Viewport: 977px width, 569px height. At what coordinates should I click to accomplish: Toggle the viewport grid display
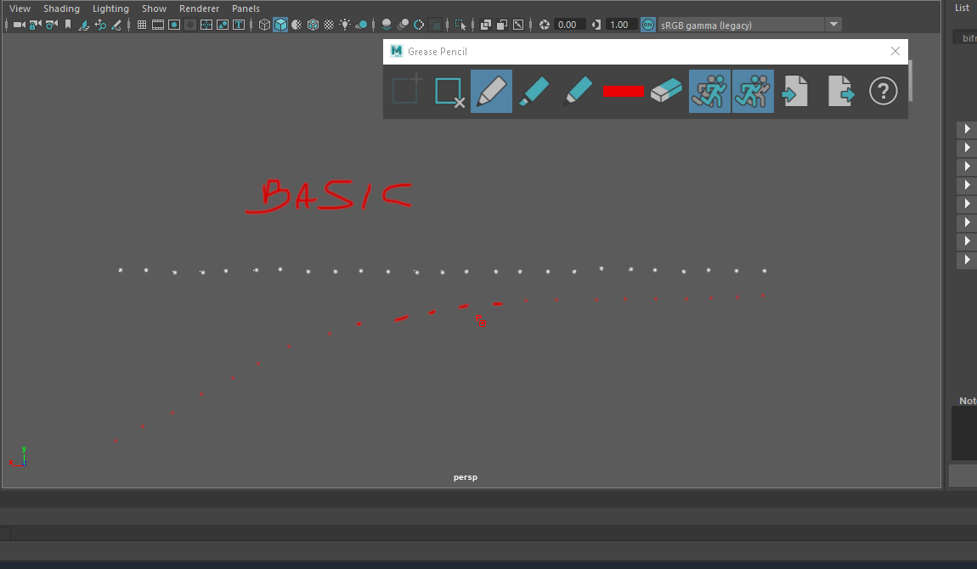click(141, 25)
